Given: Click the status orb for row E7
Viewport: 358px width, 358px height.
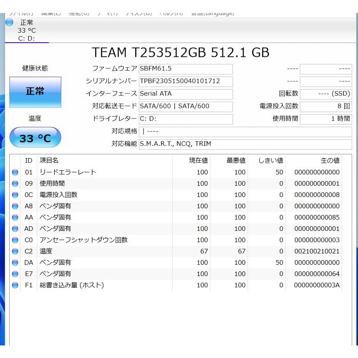Looking at the screenshot, I should point(15,274).
